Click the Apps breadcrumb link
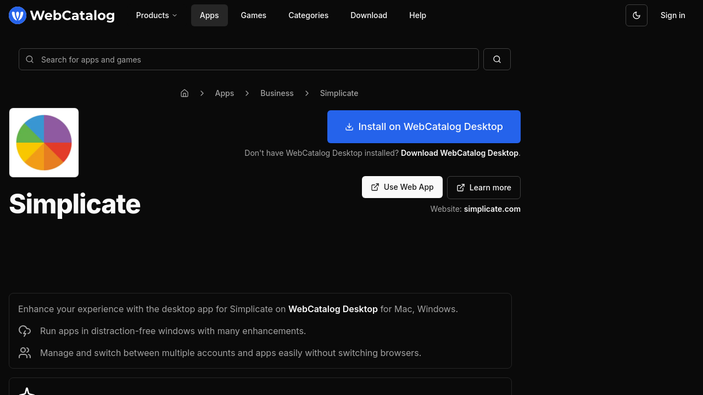 (x=224, y=93)
